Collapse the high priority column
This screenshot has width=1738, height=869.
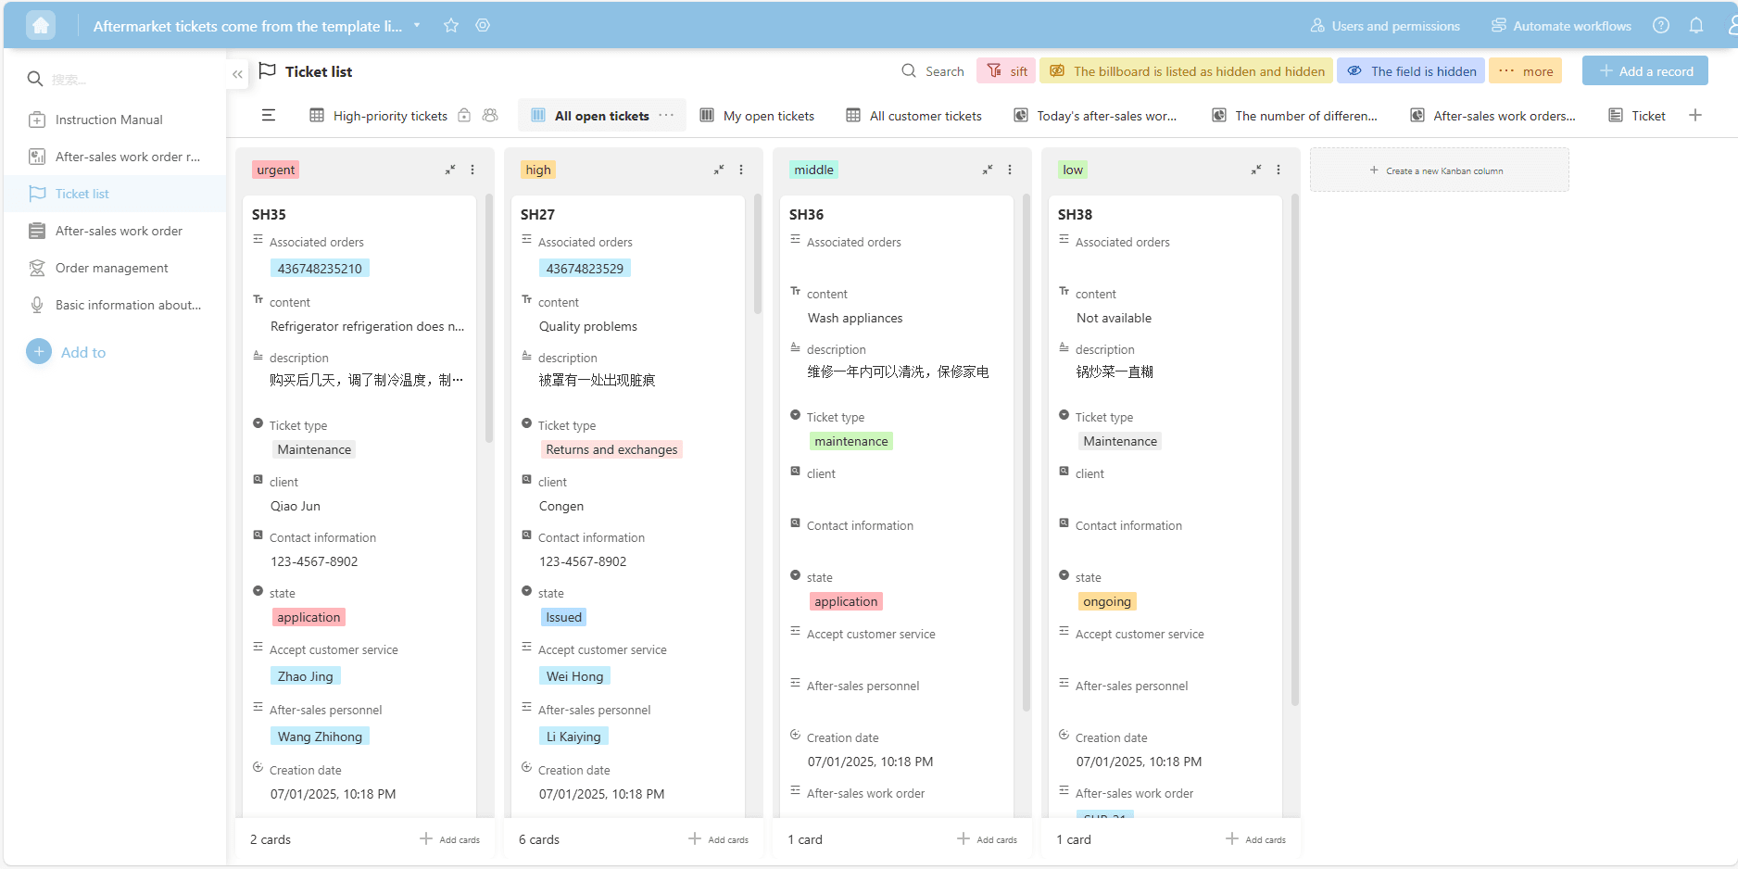pos(718,170)
